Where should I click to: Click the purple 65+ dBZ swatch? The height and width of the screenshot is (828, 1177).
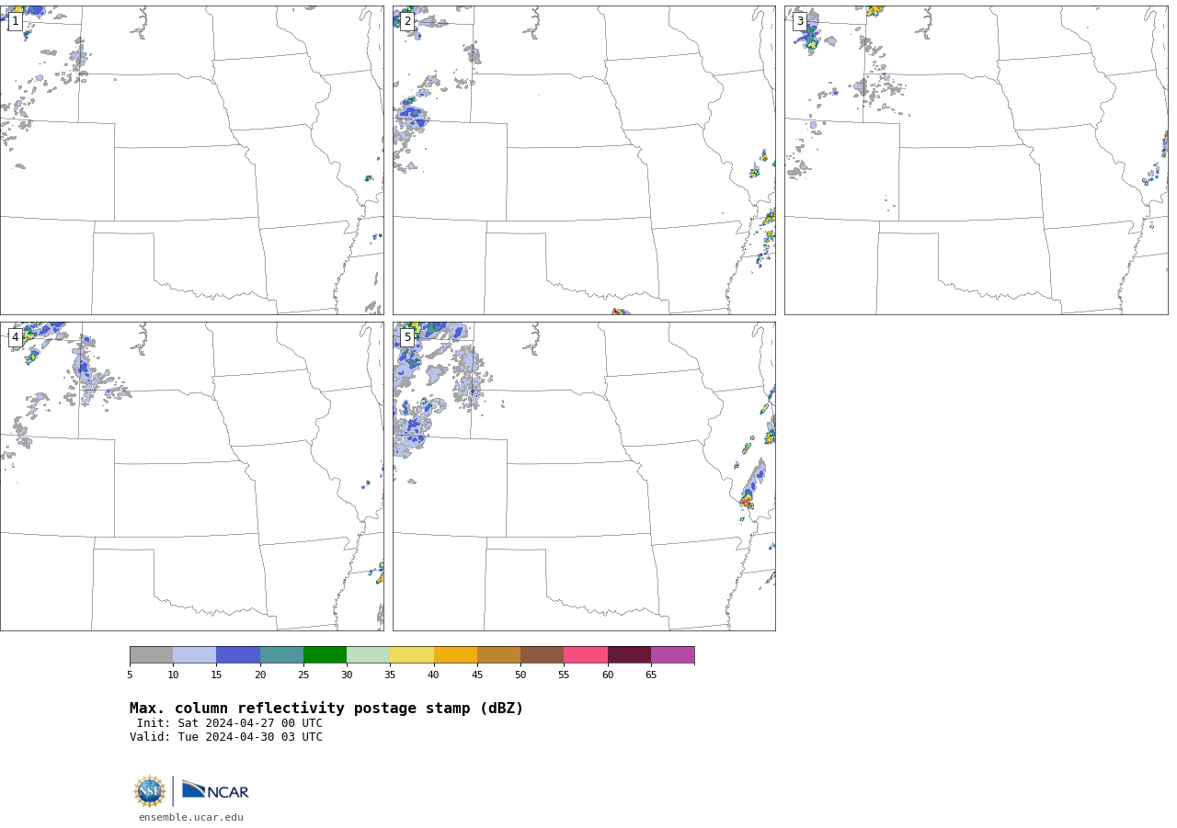click(672, 654)
